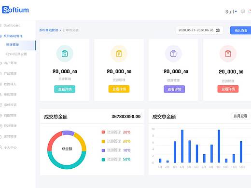Click the yellow 20% legend swatch
This screenshot has width=251, height=188.
point(103,141)
